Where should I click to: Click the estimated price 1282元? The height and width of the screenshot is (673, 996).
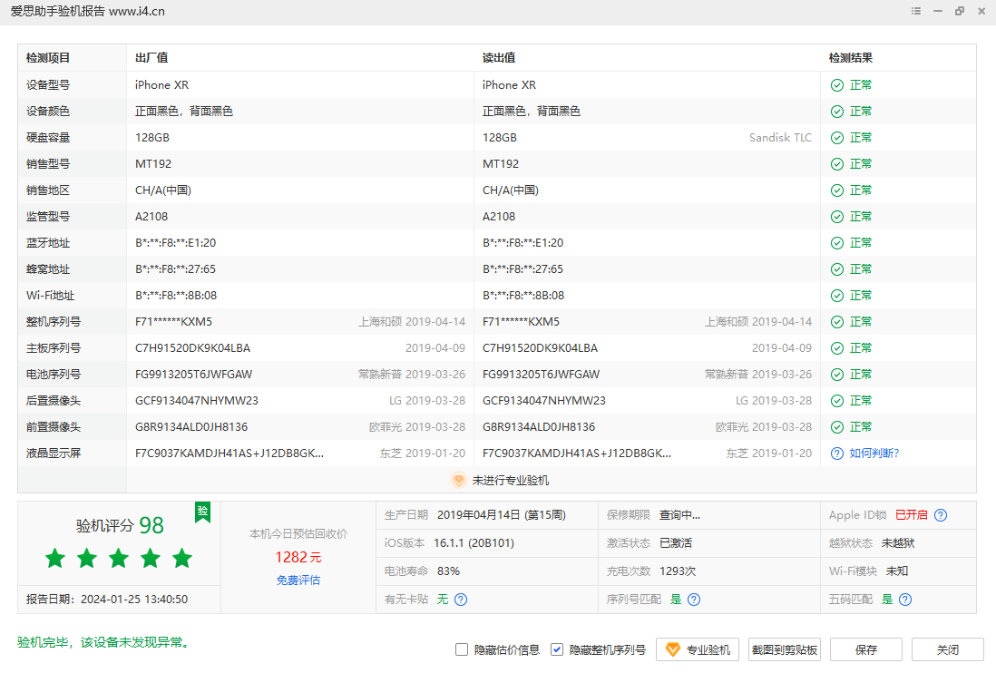tap(298, 558)
